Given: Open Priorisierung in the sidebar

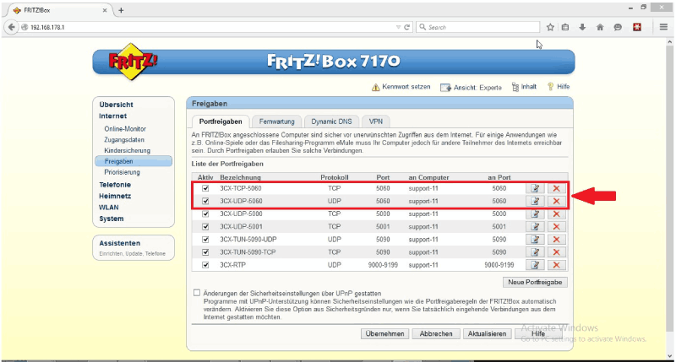Looking at the screenshot, I should (122, 172).
